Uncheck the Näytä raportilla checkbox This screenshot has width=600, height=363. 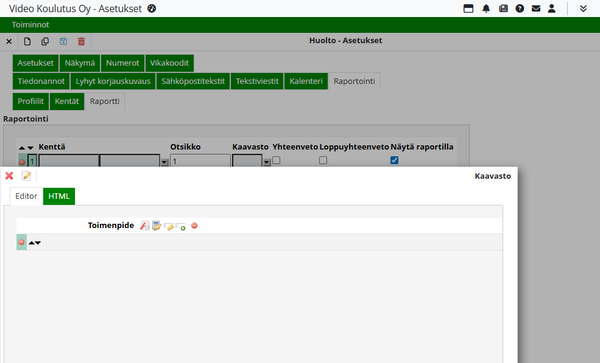tap(394, 161)
